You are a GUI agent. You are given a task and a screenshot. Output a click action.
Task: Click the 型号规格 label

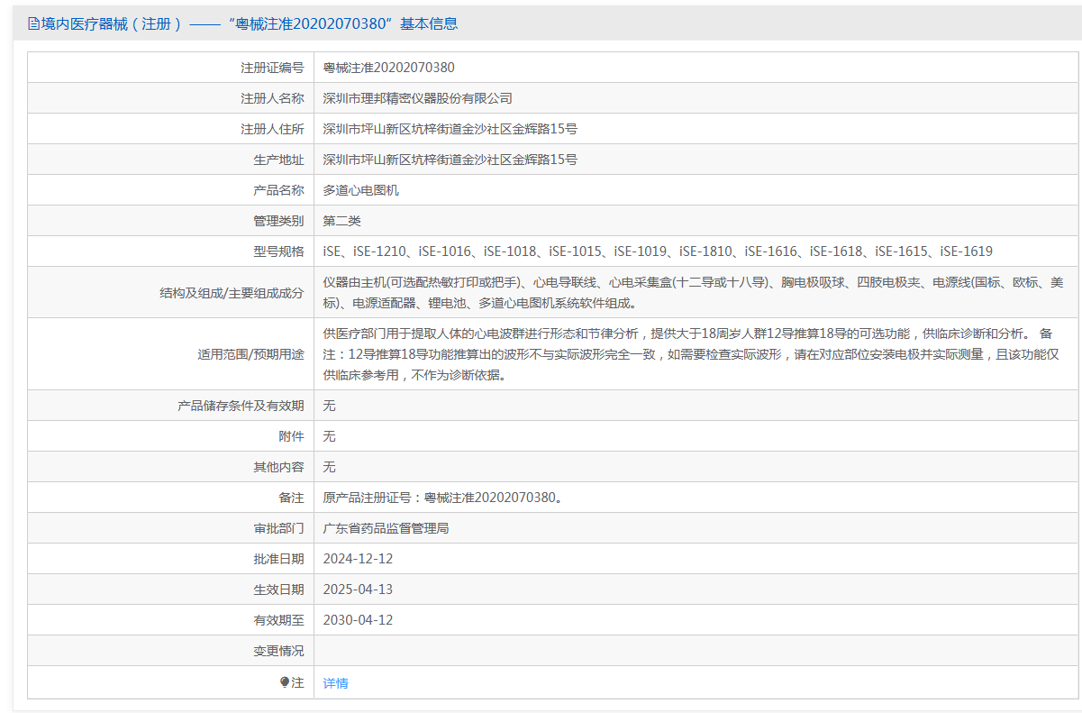coord(278,251)
